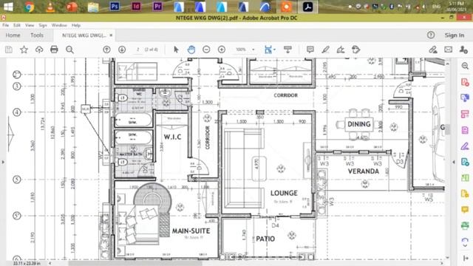Open the yellow Protect tool icon
This screenshot has height=266, width=473.
465,194
